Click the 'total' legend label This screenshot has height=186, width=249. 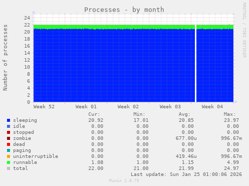21,168
